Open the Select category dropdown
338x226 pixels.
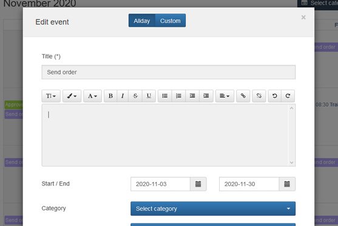point(213,208)
